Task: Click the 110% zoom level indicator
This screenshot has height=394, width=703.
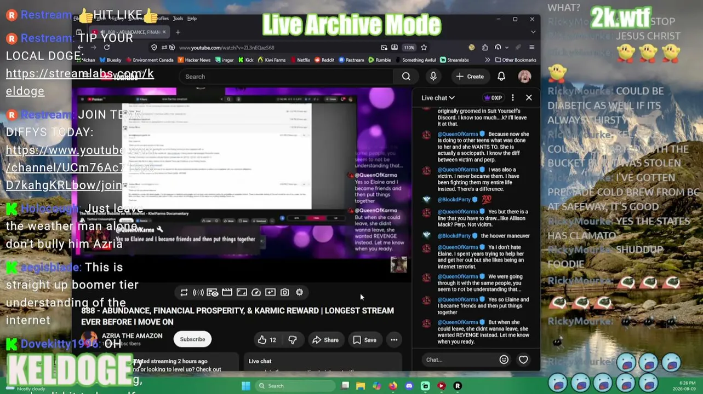Action: click(x=409, y=48)
